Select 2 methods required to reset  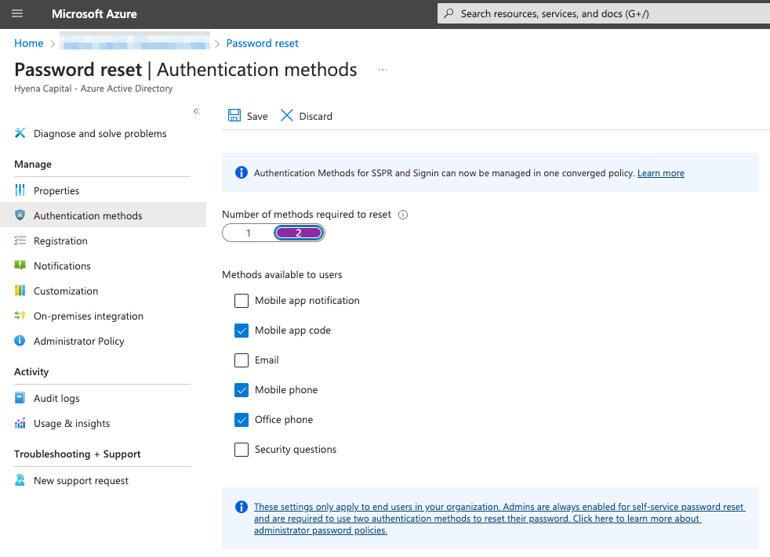pos(299,233)
